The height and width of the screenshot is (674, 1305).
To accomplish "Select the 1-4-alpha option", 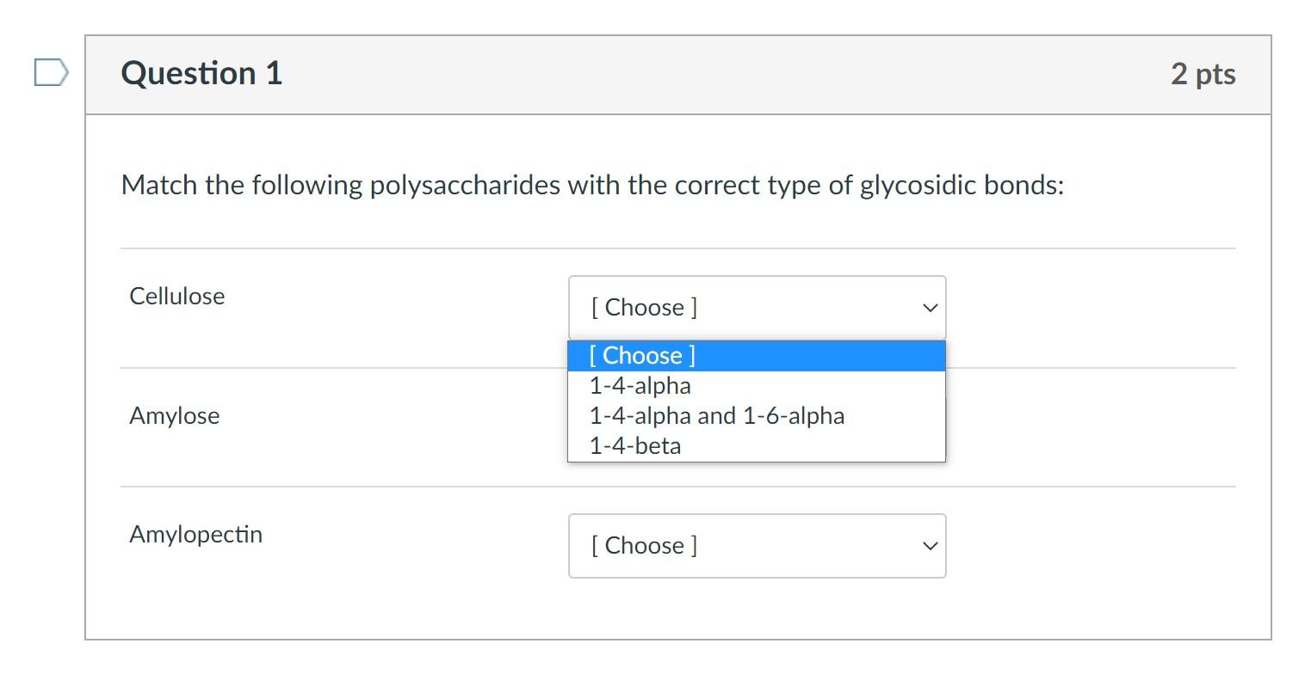I will point(639,385).
